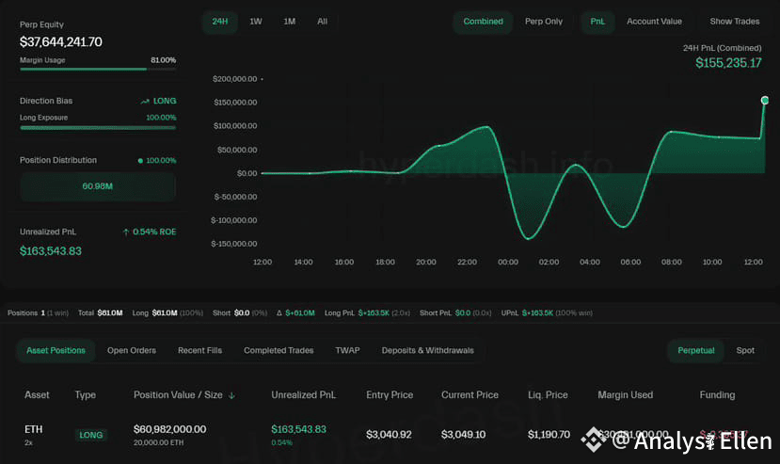
Task: Click the $60,982,000.00 position value
Action: [169, 429]
